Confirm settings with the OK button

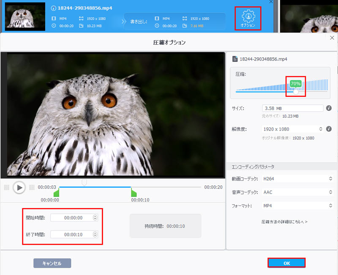(286, 262)
